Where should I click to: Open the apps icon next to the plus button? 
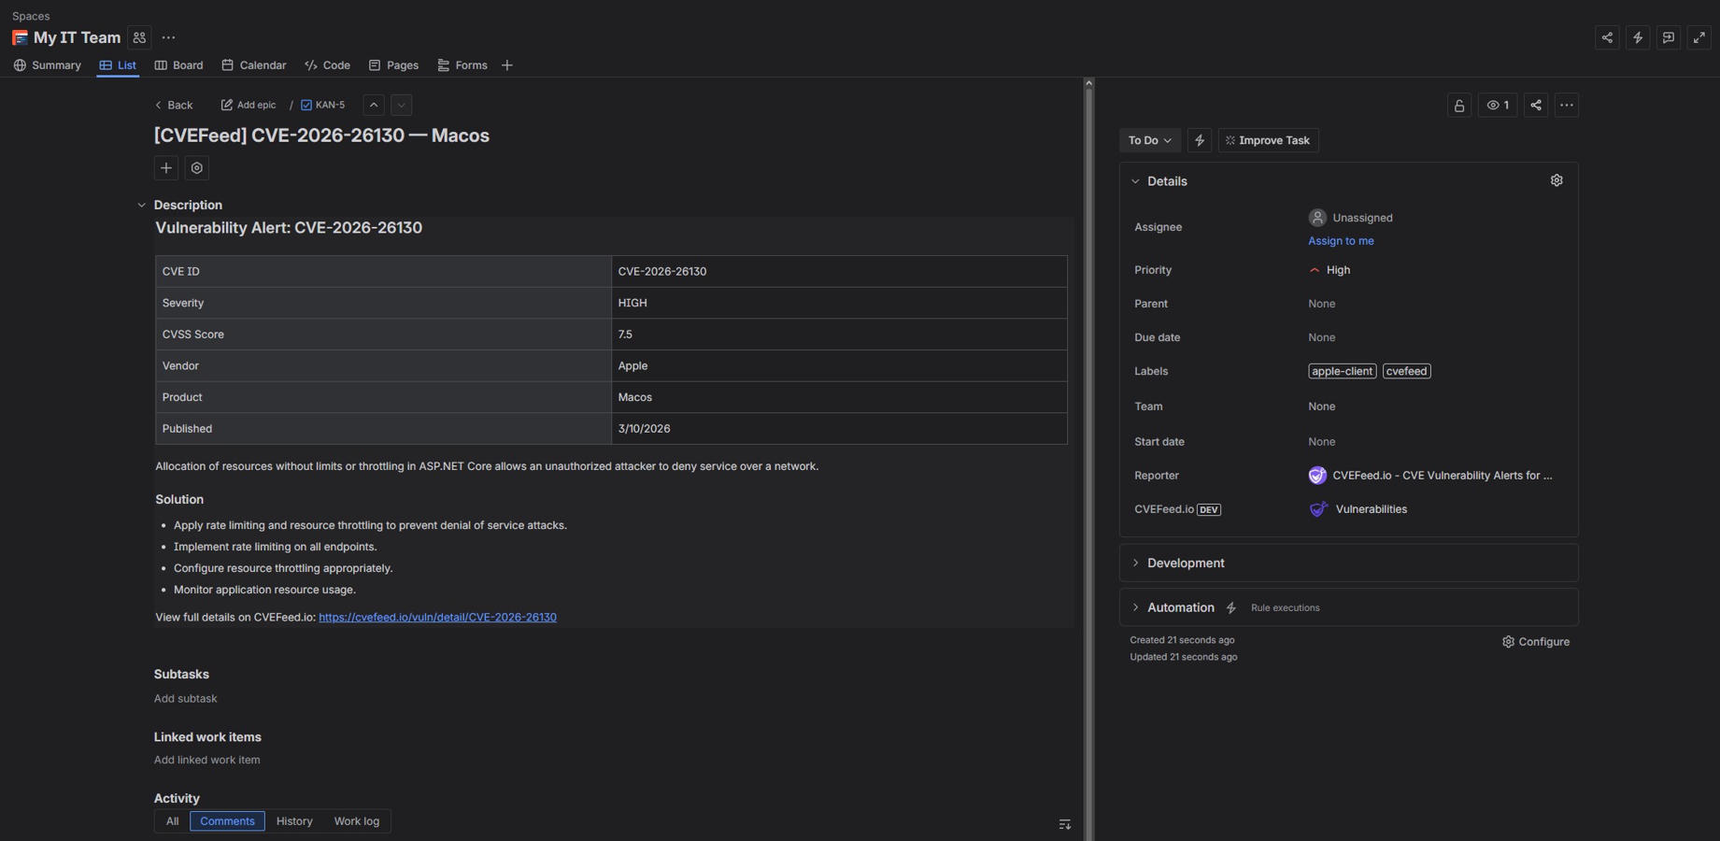[x=196, y=167]
